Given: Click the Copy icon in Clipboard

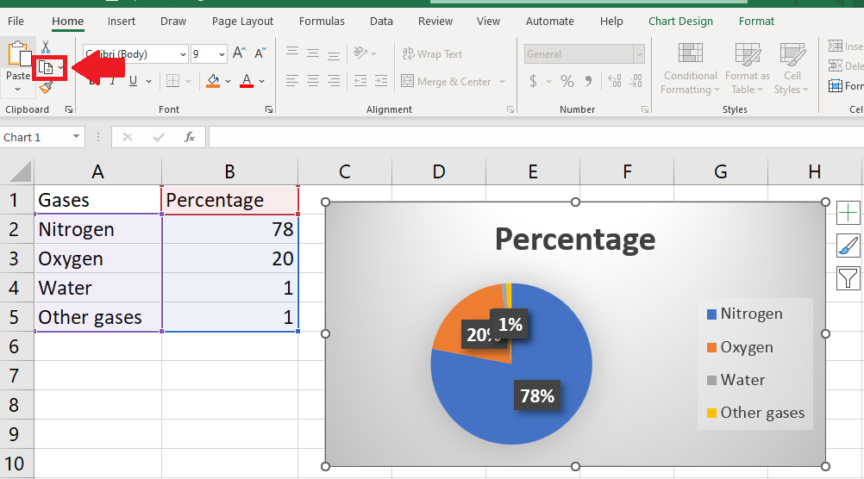Looking at the screenshot, I should [x=45, y=68].
